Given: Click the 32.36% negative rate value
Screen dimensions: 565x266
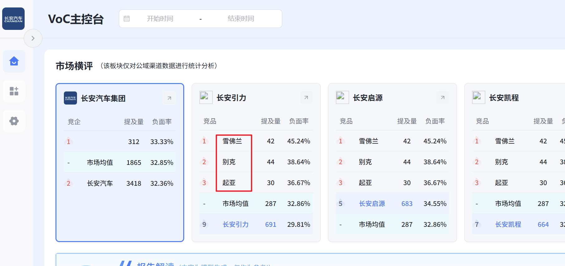Looking at the screenshot, I should [x=162, y=183].
